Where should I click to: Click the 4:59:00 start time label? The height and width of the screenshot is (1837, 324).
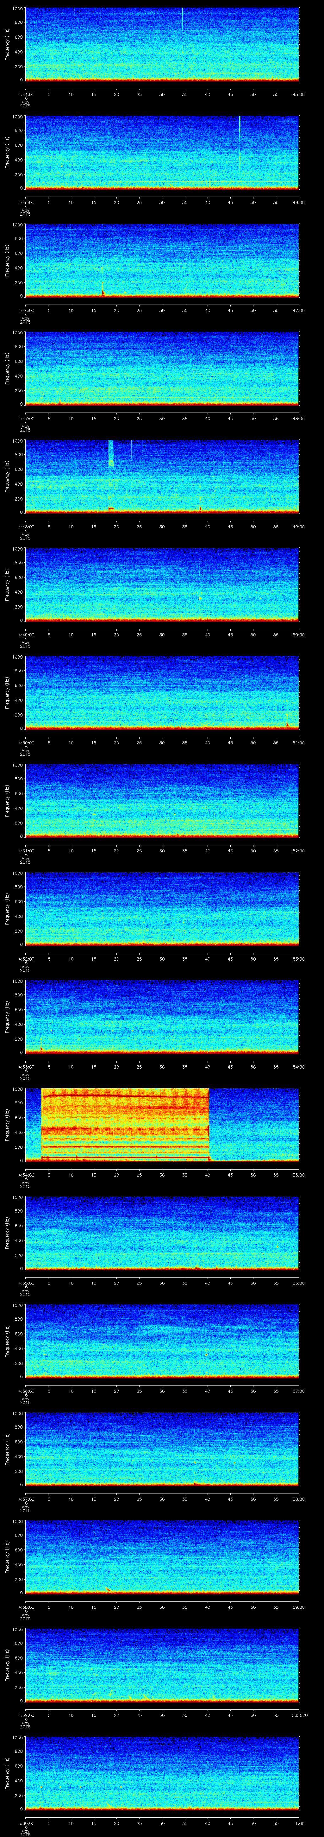click(26, 1715)
